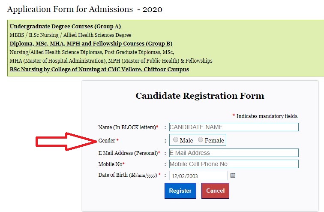The image size is (324, 212).
Task: Focus the CANDIDATE NAME input field
Action: tap(234, 127)
